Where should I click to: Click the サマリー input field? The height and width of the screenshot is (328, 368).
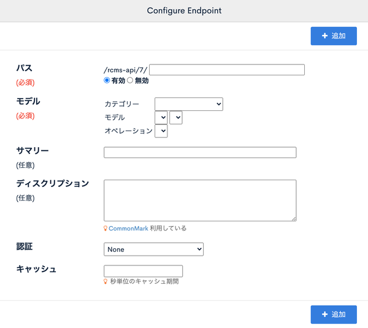[200, 153]
